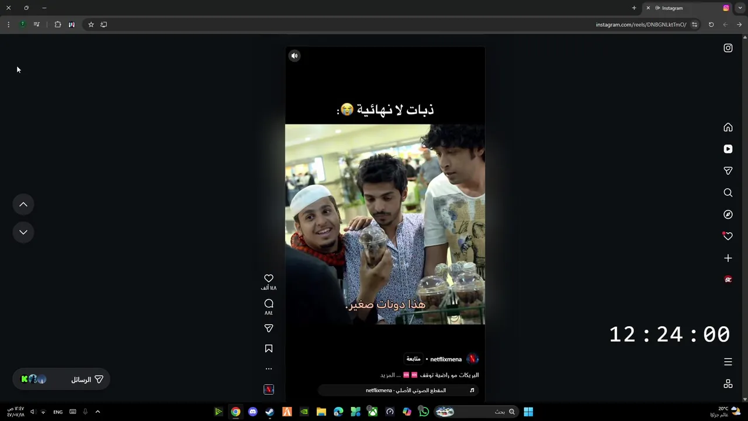Click the colorful extension next to puzzle icon
The height and width of the screenshot is (421, 748).
tap(71, 25)
